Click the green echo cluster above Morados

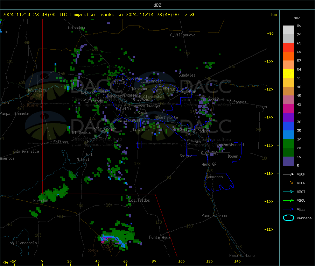(54, 193)
